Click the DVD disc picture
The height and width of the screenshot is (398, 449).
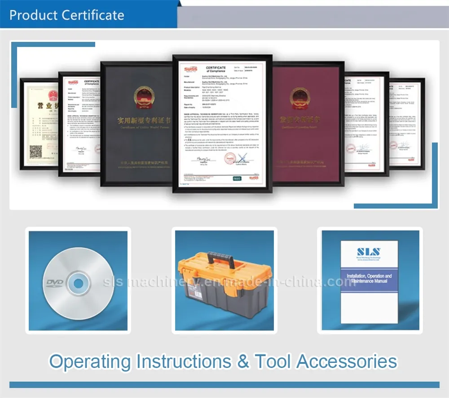coord(78,281)
